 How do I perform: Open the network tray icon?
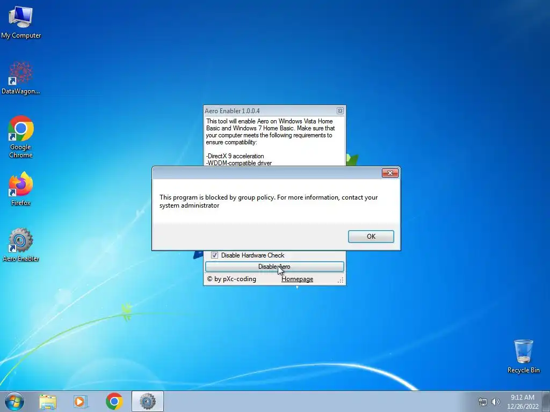(483, 402)
